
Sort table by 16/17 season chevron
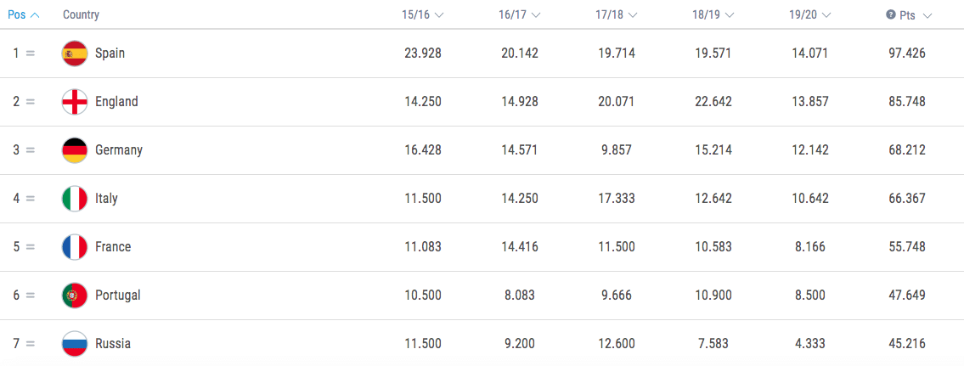[x=536, y=15]
